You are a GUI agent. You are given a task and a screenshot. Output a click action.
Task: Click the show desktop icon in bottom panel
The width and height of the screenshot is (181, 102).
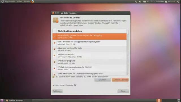tap(2, 100)
